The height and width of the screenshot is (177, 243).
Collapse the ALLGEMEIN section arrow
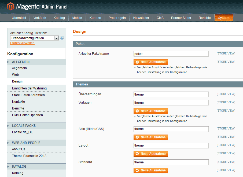point(9,62)
